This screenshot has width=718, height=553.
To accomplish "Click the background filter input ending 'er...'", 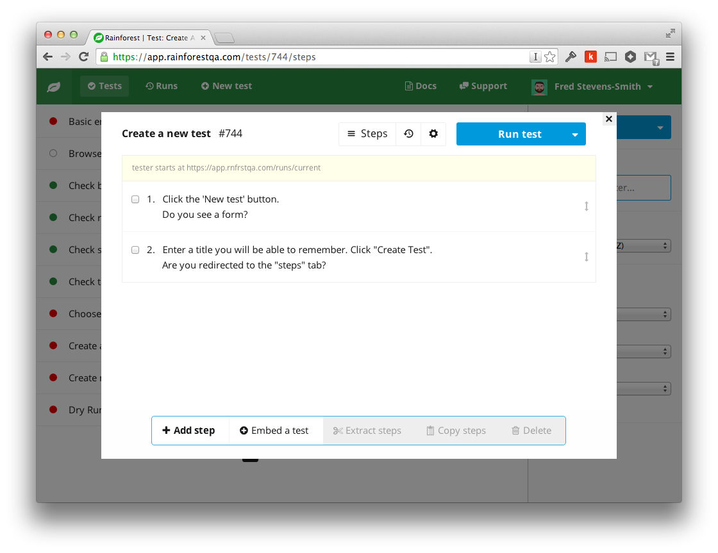I will point(644,188).
